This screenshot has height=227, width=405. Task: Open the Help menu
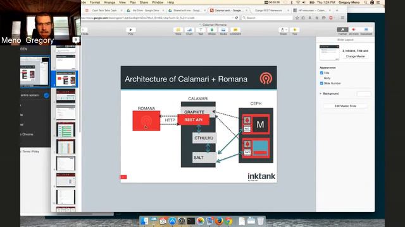171,3
